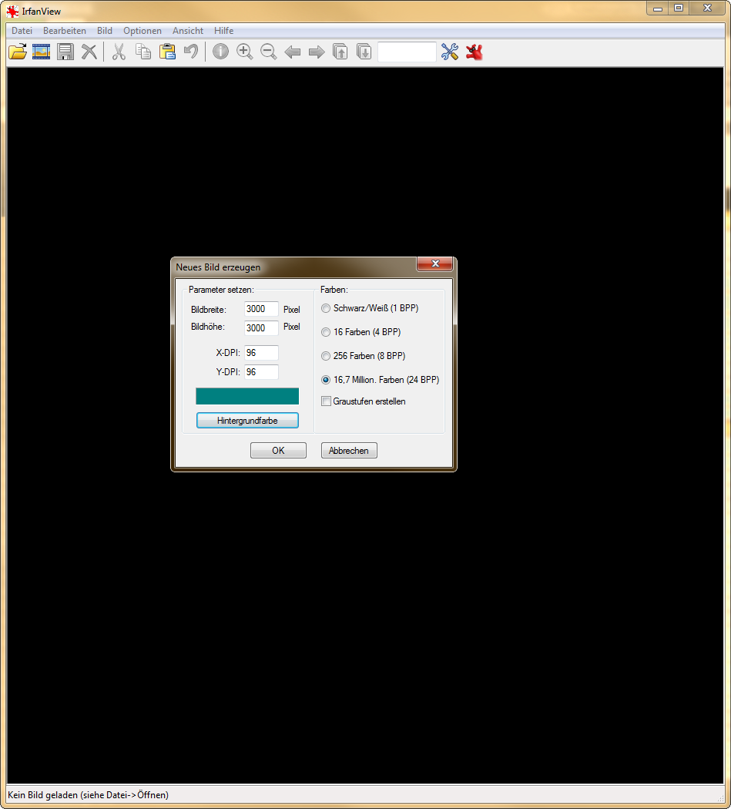
Task: Click the Y-DPI input field
Action: [261, 372]
